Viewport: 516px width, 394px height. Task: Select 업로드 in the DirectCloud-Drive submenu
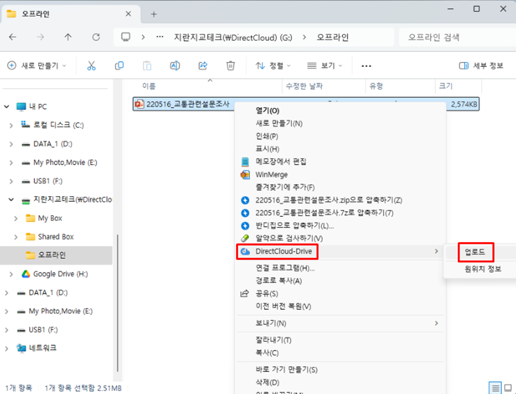tap(475, 252)
